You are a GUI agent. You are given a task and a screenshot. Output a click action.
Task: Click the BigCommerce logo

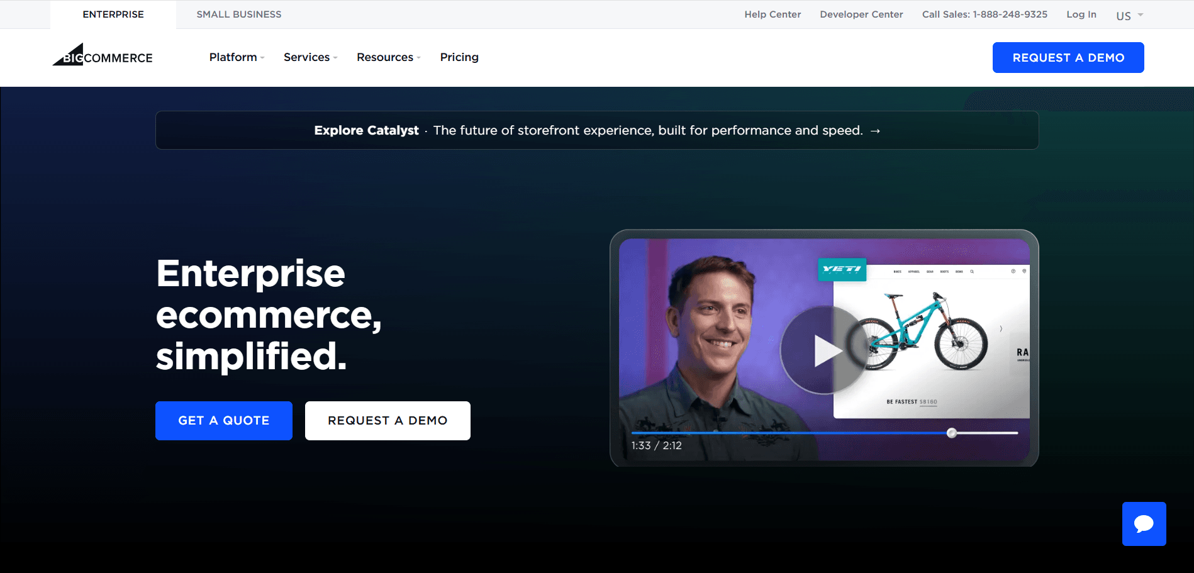[103, 55]
